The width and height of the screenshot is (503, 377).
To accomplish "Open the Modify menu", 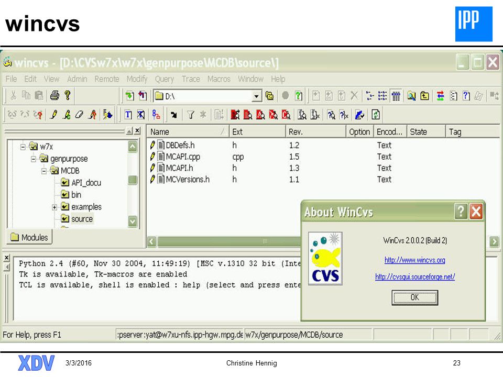I will (137, 79).
